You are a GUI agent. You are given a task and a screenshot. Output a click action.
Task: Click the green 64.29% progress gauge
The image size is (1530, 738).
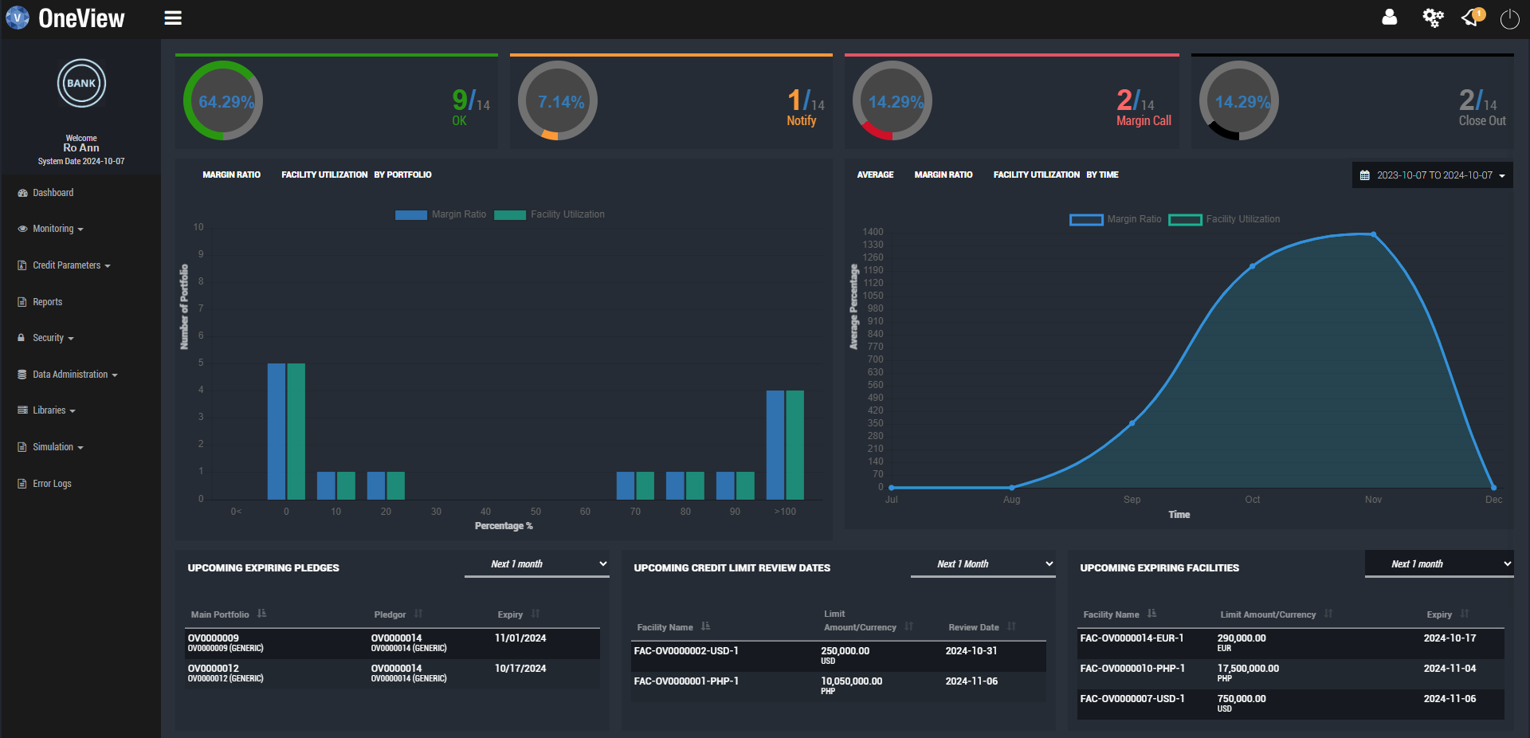tap(222, 100)
